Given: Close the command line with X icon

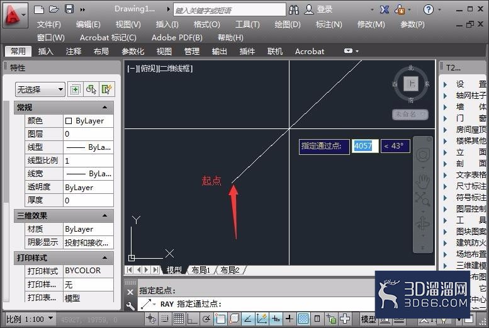Looking at the screenshot, I should tap(130, 292).
